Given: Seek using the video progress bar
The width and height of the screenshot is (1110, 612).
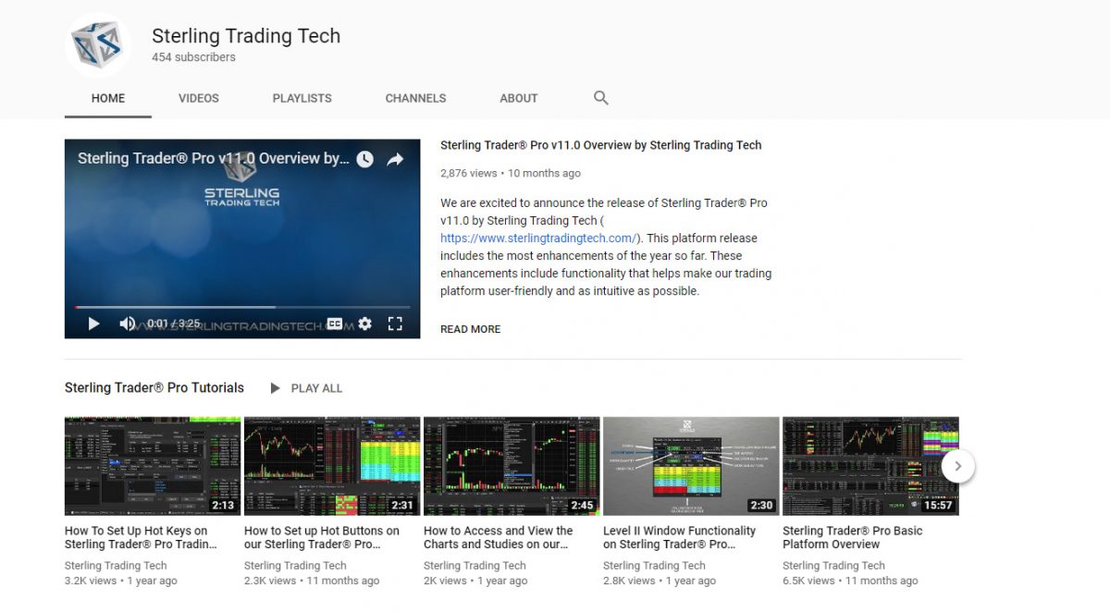Looking at the screenshot, I should (x=242, y=307).
